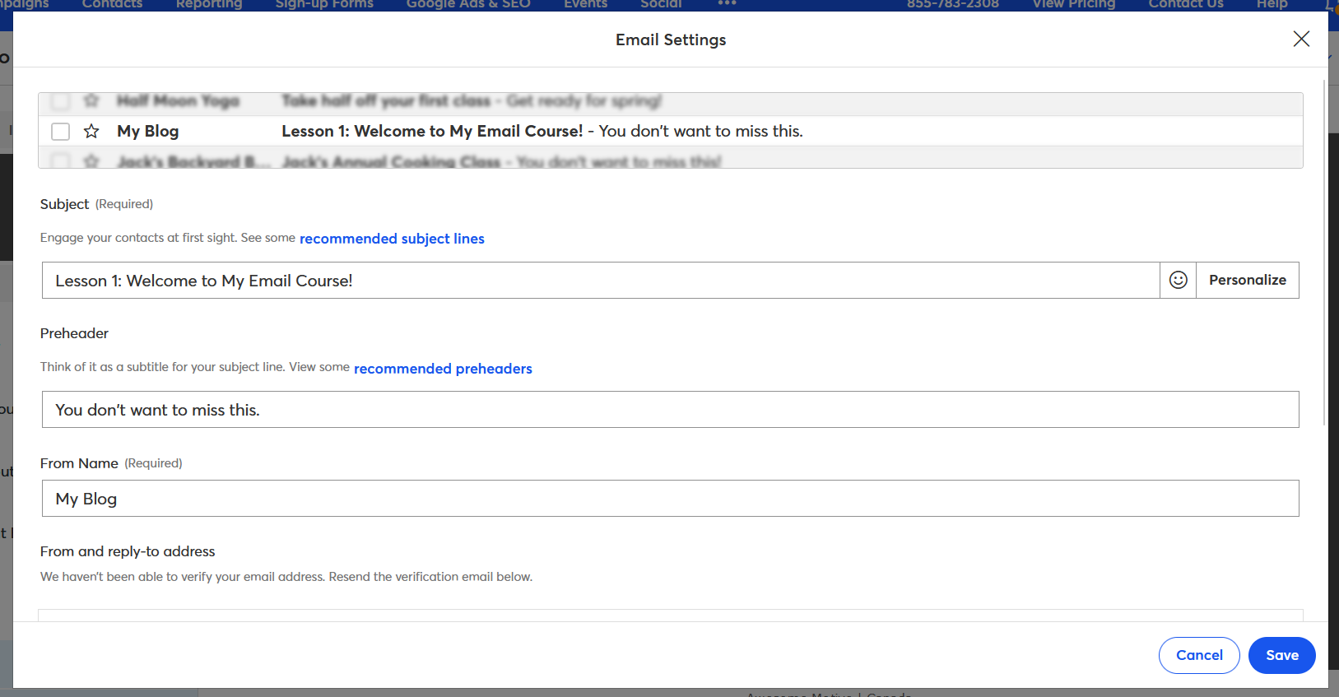The width and height of the screenshot is (1339, 697).
Task: Click the dialog vertical scrollbar
Action: click(x=1324, y=252)
